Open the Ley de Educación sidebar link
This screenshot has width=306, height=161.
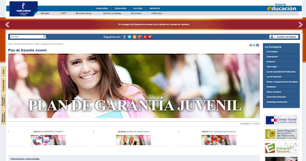pos(274,77)
